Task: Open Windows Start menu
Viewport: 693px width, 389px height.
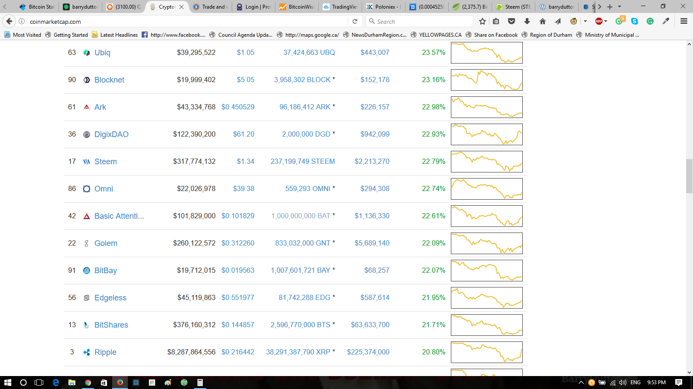Action: tap(7, 383)
